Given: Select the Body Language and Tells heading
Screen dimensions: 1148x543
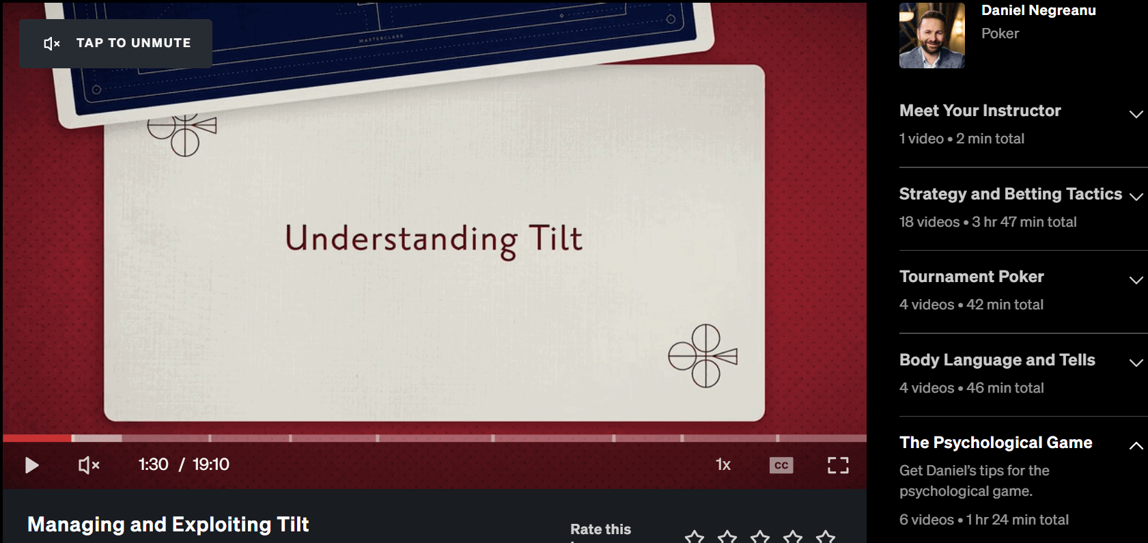Looking at the screenshot, I should (997, 360).
